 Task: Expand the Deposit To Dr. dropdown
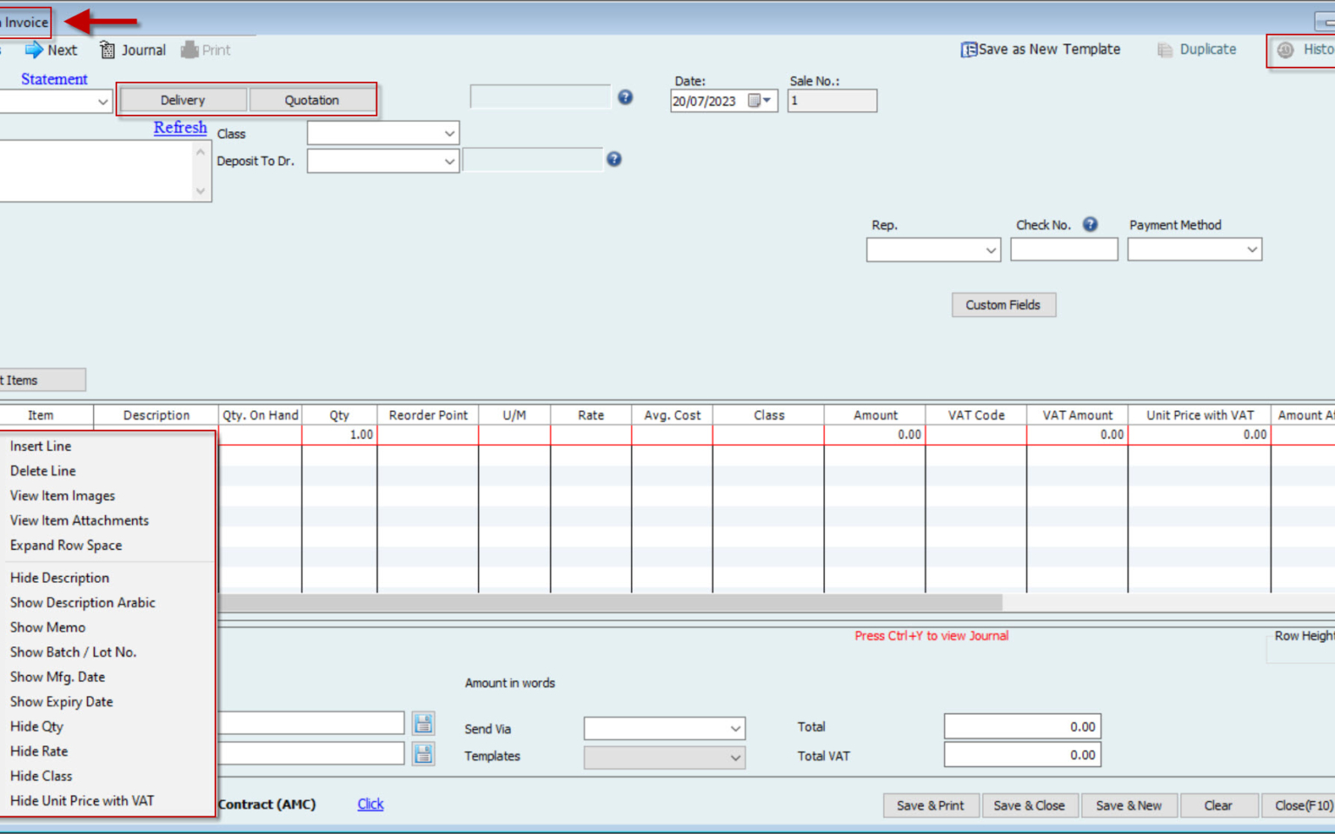point(449,161)
